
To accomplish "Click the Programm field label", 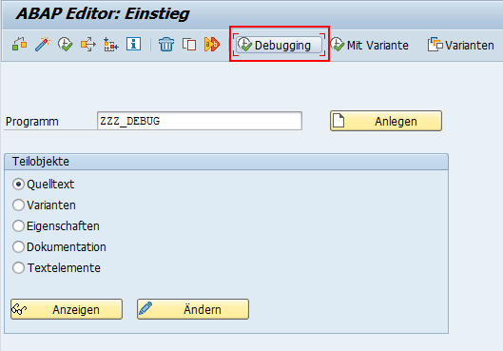I will (x=32, y=122).
